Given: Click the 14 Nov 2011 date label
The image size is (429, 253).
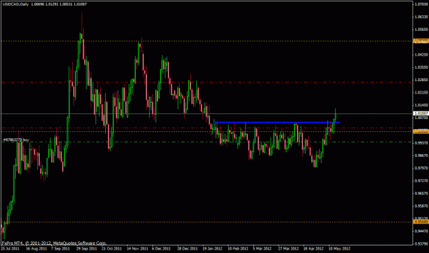Looking at the screenshot, I should (137, 249).
